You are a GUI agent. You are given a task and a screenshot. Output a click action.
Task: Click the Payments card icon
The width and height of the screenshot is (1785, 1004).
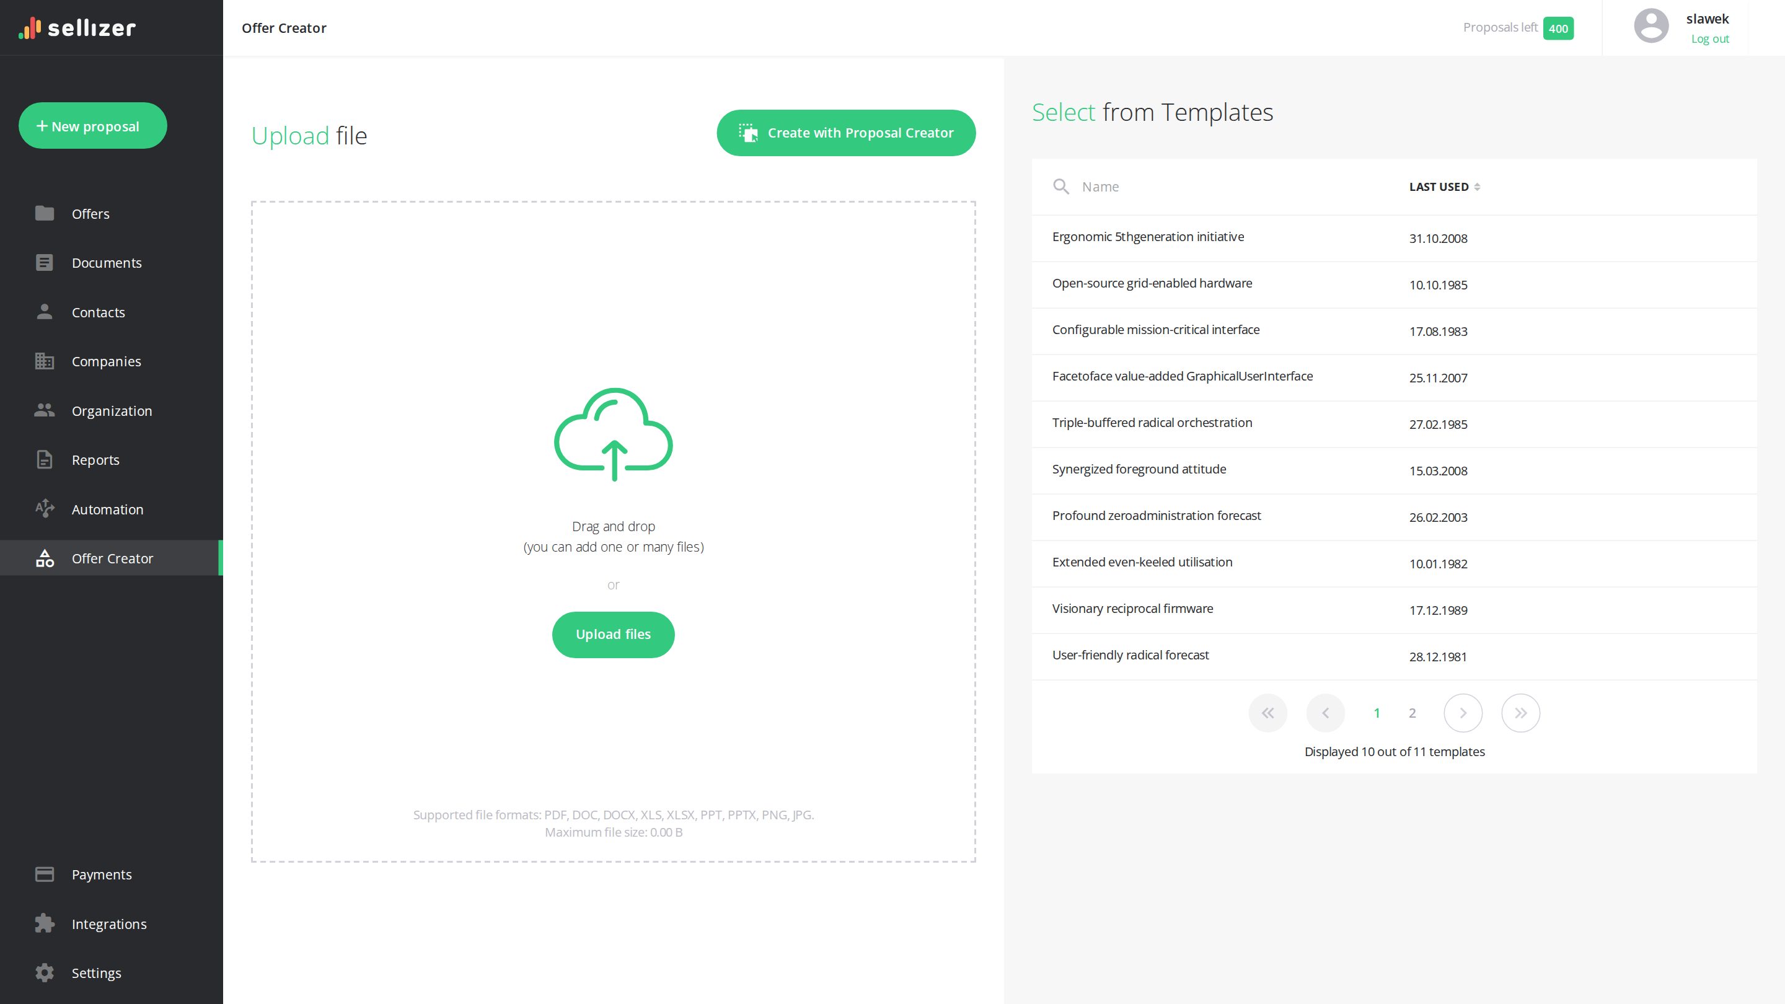click(45, 874)
